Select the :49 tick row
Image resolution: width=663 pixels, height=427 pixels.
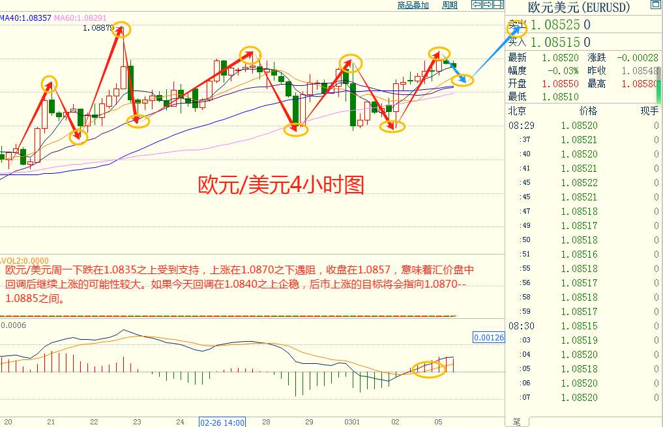(x=583, y=225)
